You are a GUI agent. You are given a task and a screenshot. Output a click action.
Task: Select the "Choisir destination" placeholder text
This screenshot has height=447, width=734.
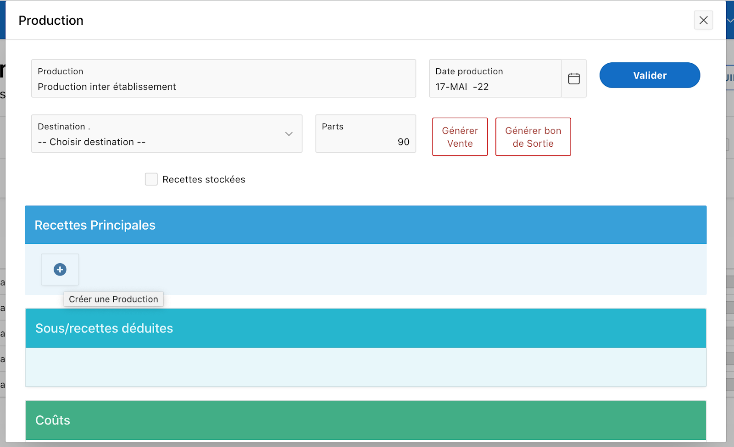[x=92, y=142]
